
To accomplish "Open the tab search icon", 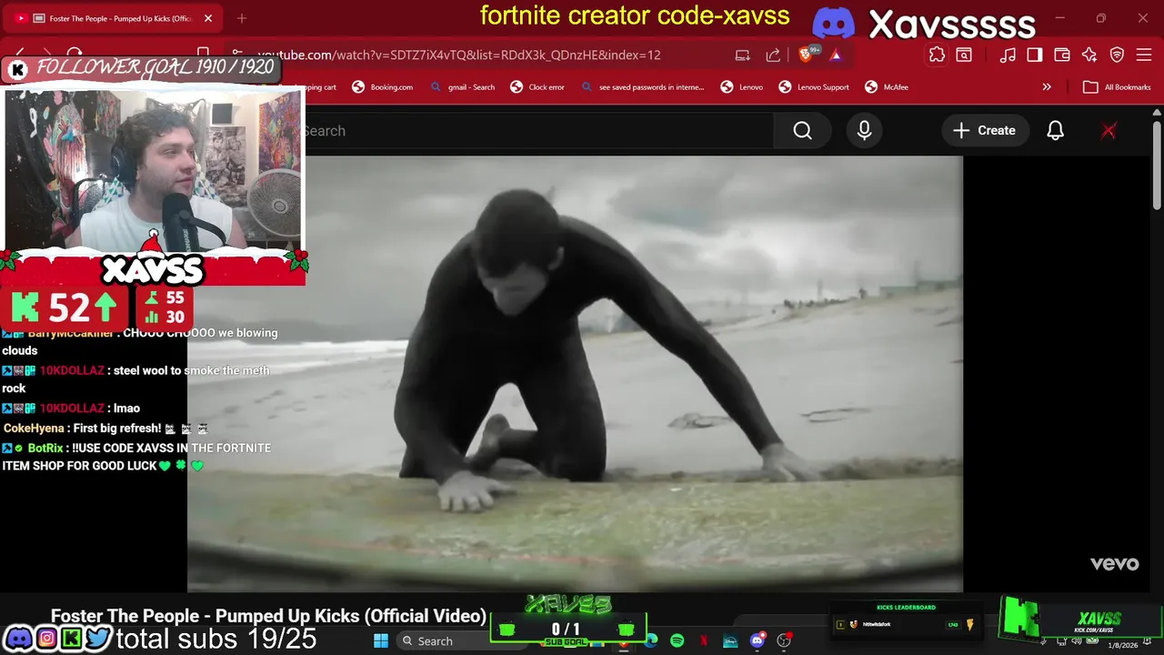I will pos(964,55).
